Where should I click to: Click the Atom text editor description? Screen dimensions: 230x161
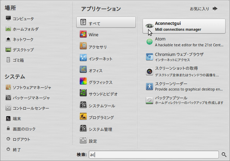(189, 45)
